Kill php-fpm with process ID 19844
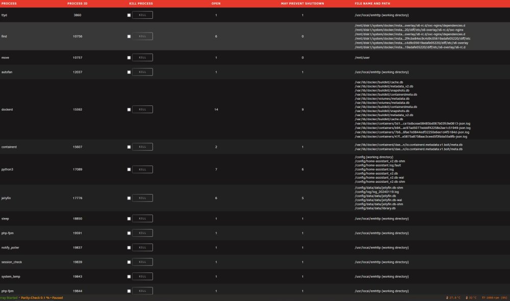 pyautogui.click(x=142, y=291)
